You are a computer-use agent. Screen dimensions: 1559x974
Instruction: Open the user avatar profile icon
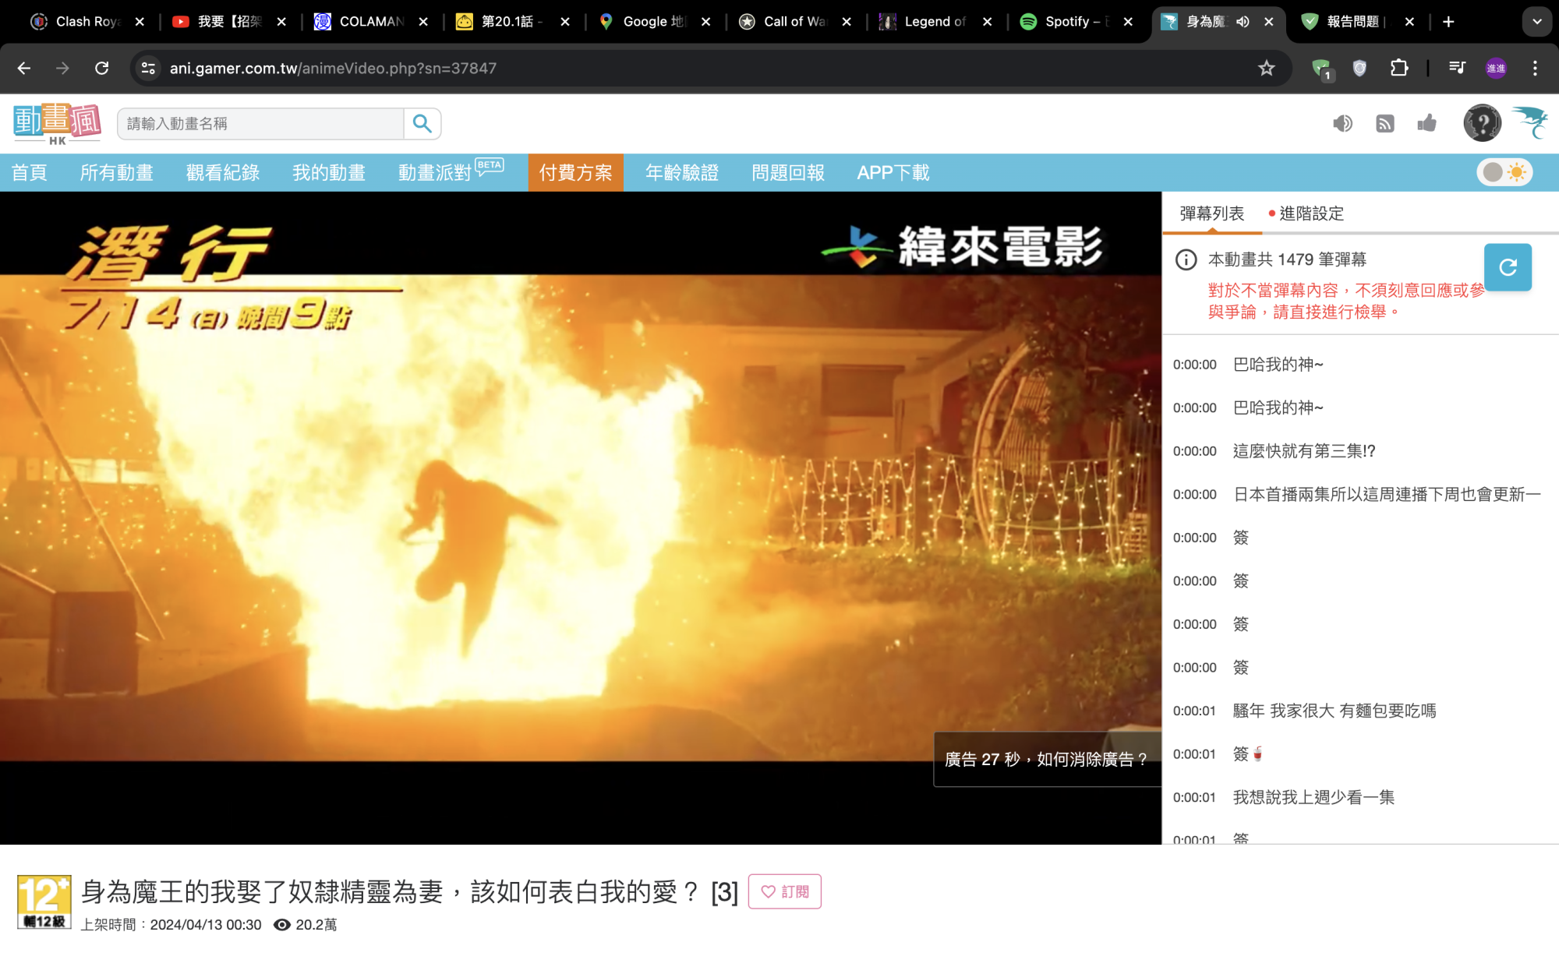click(1481, 123)
